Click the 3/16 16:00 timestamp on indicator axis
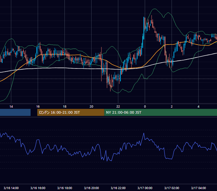The image size is (217, 191). pyautogui.click(x=38, y=188)
